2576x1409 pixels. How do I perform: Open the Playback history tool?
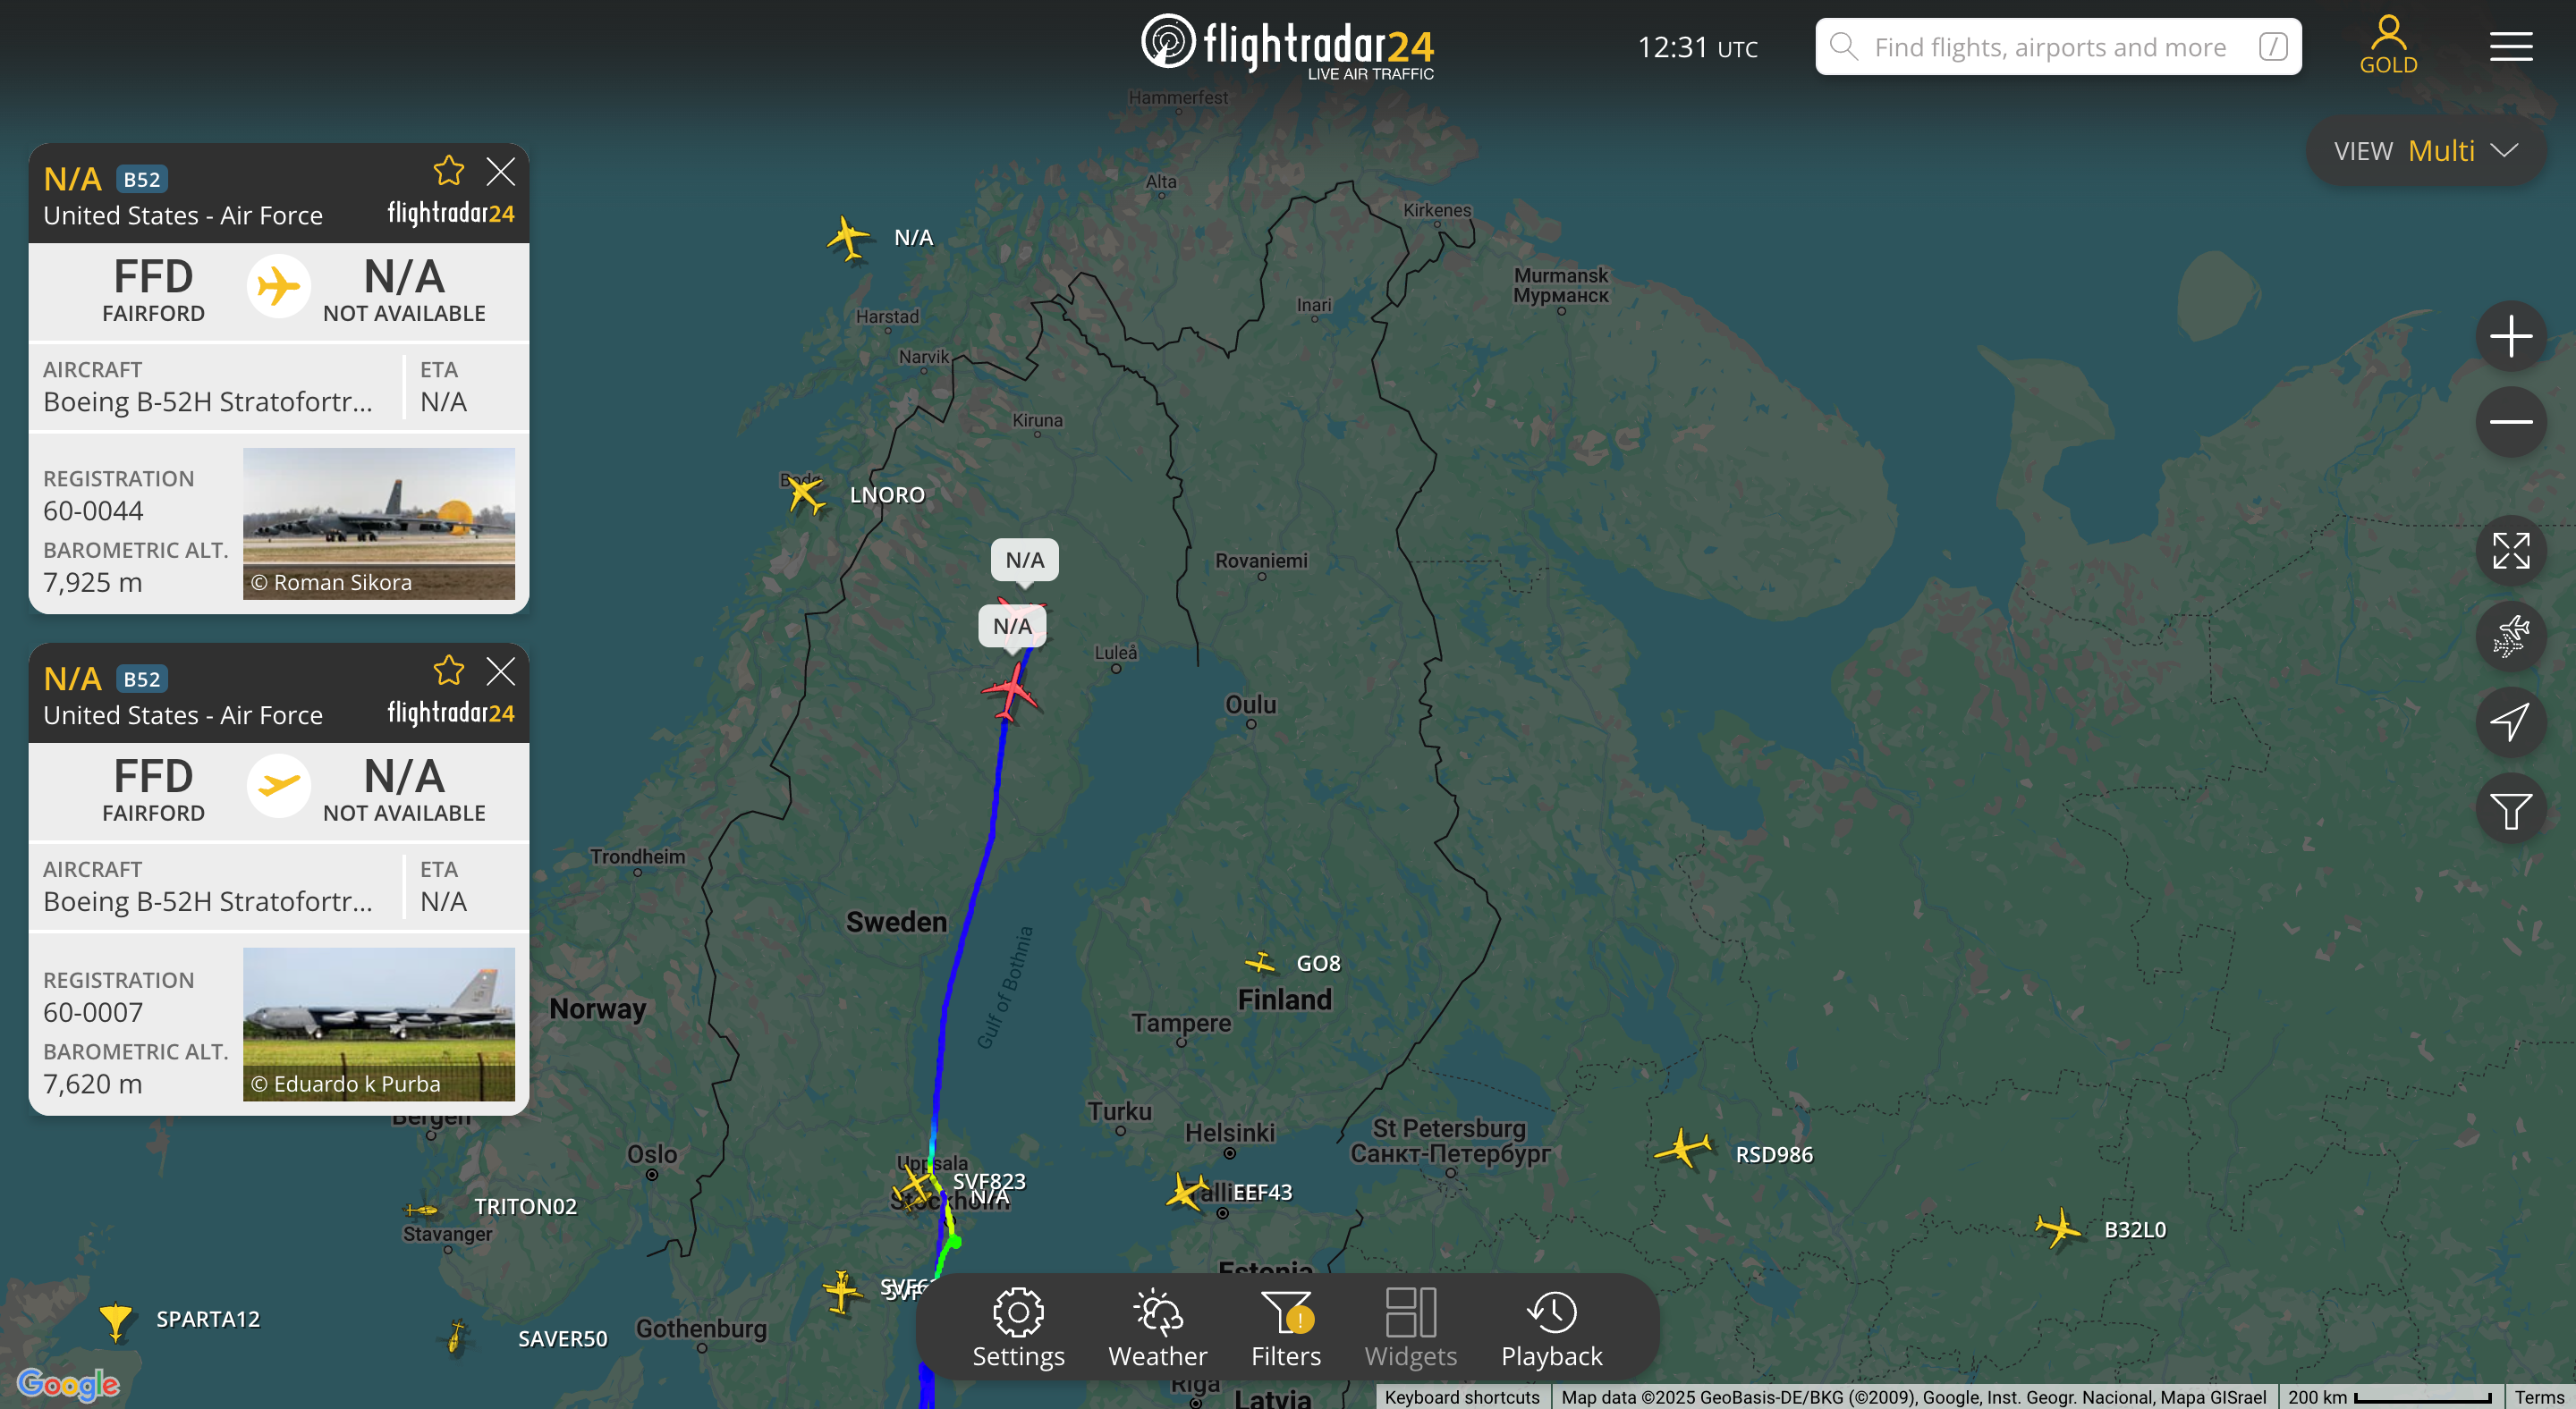(x=1551, y=1328)
